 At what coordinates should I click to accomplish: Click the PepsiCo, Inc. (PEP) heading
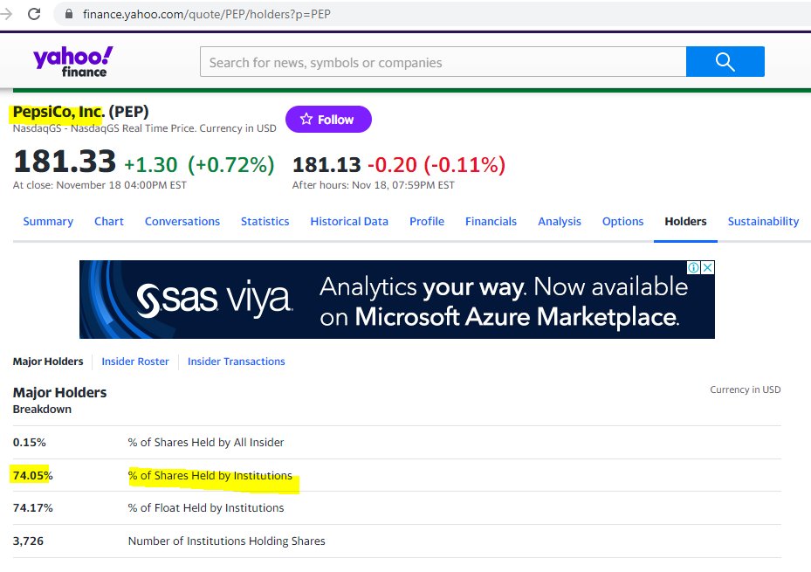tap(80, 112)
